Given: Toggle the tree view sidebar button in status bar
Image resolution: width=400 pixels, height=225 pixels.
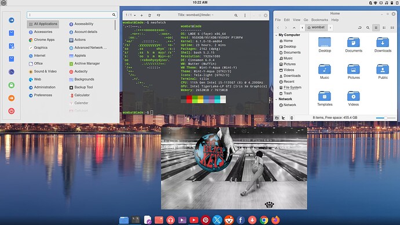Looking at the screenshot, I should pyautogui.click(x=283, y=118).
